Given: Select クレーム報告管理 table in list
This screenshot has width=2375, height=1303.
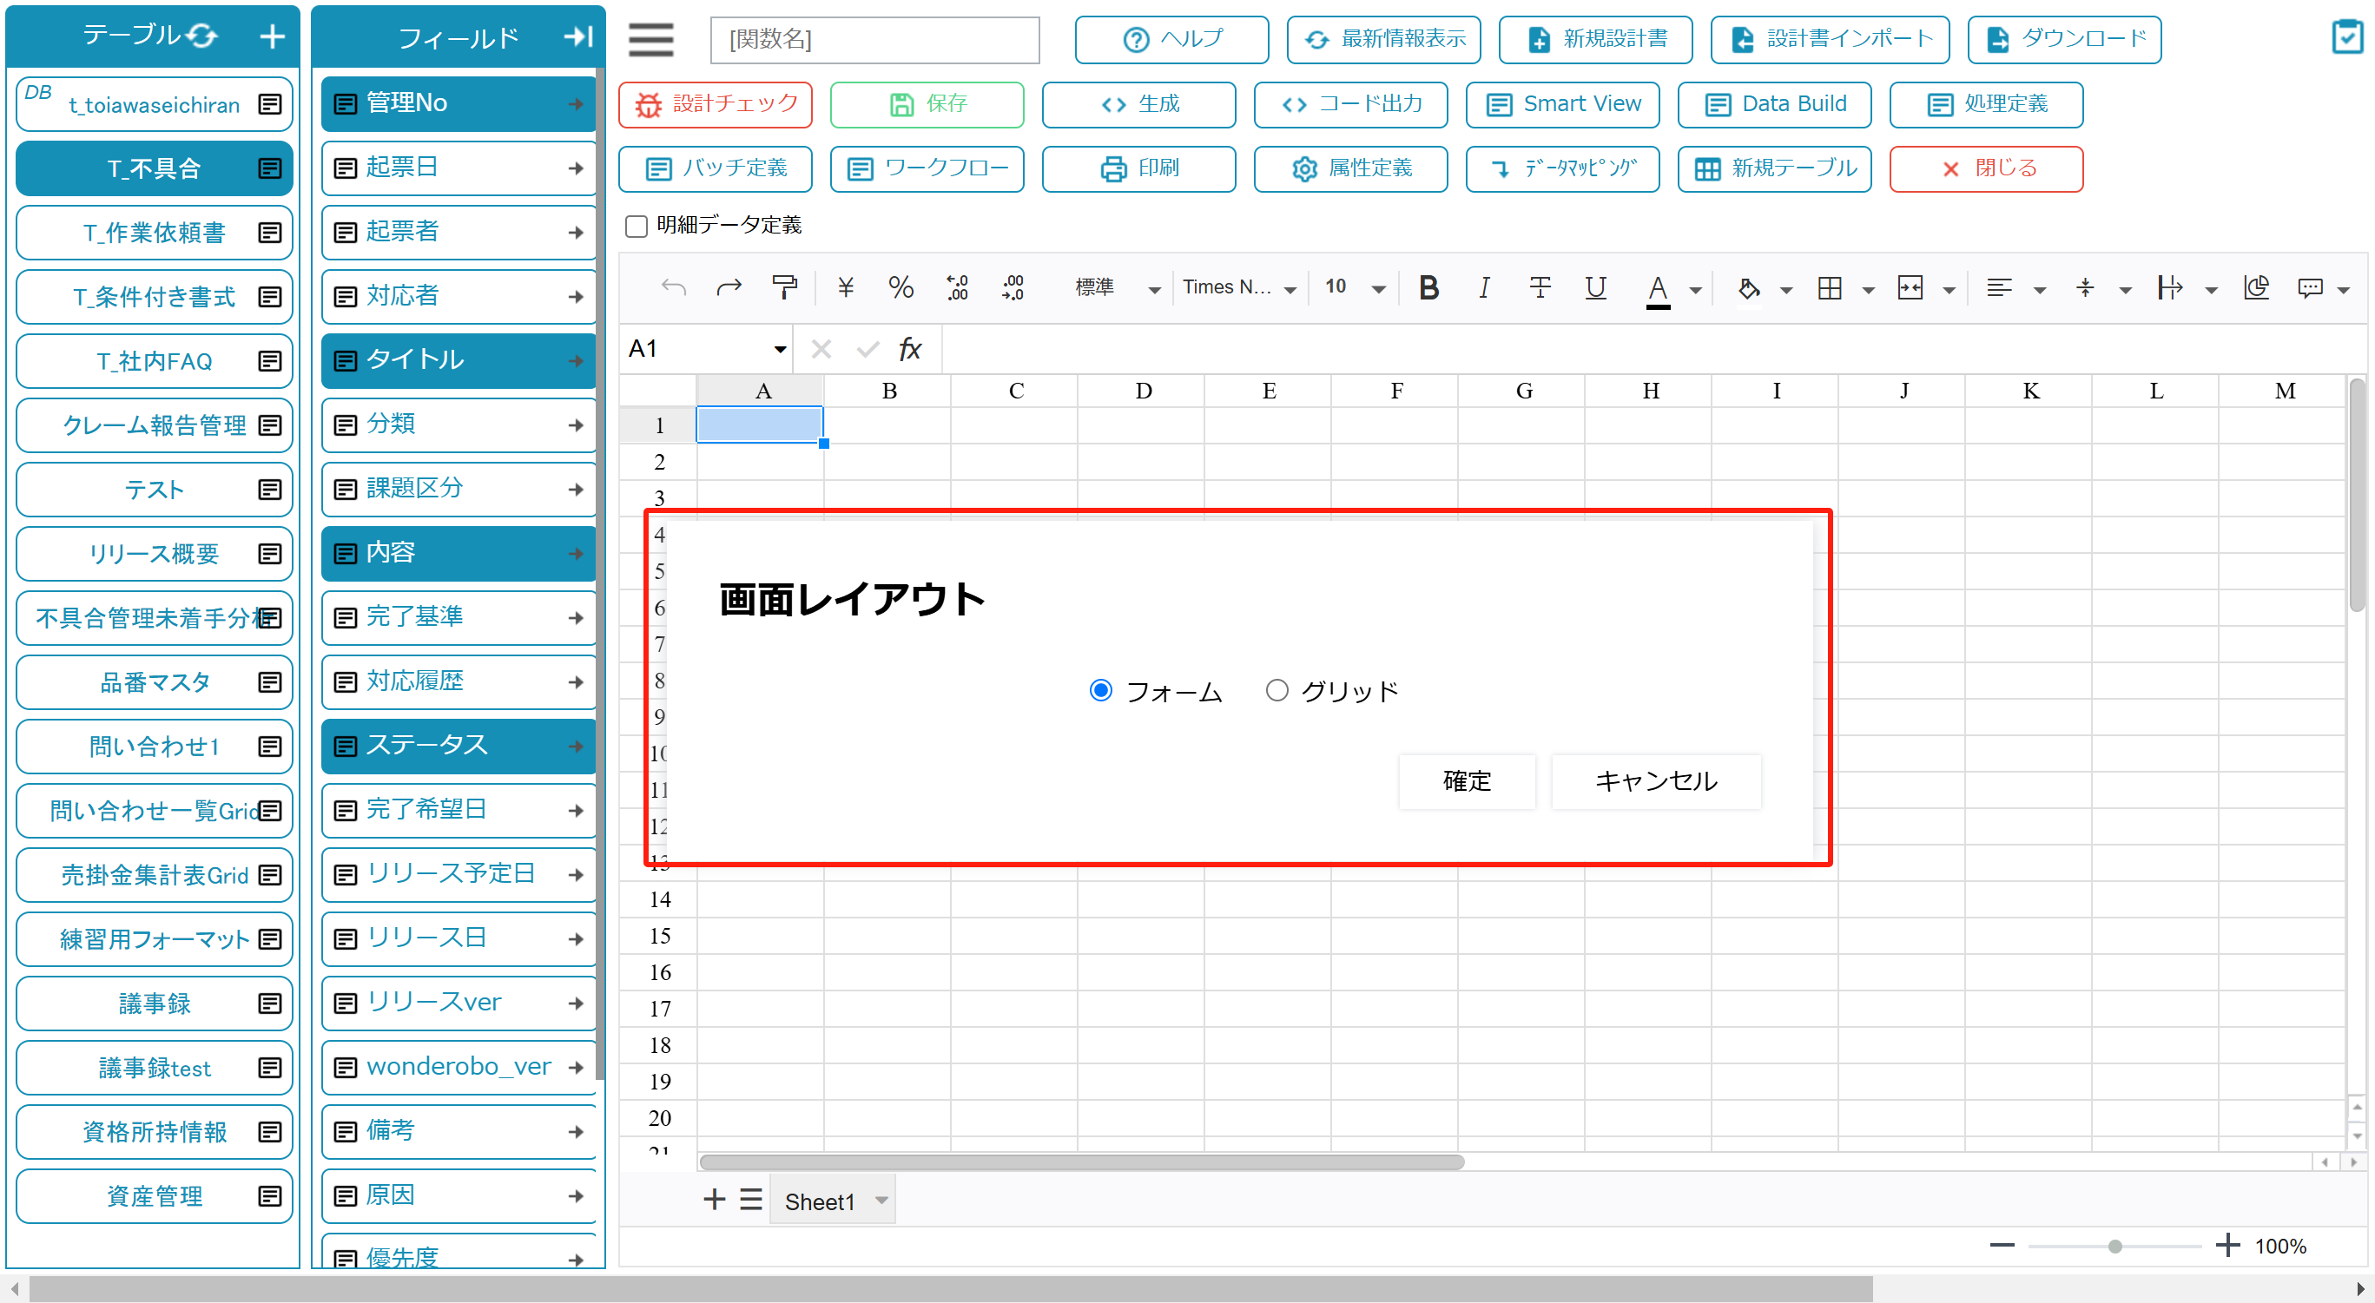Looking at the screenshot, I should (x=154, y=425).
